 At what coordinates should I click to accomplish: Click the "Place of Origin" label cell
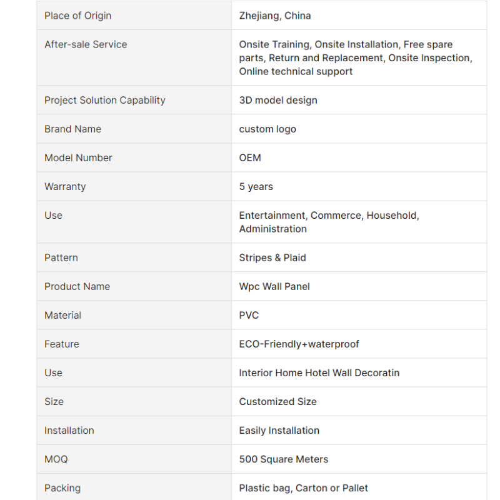pyautogui.click(x=78, y=16)
